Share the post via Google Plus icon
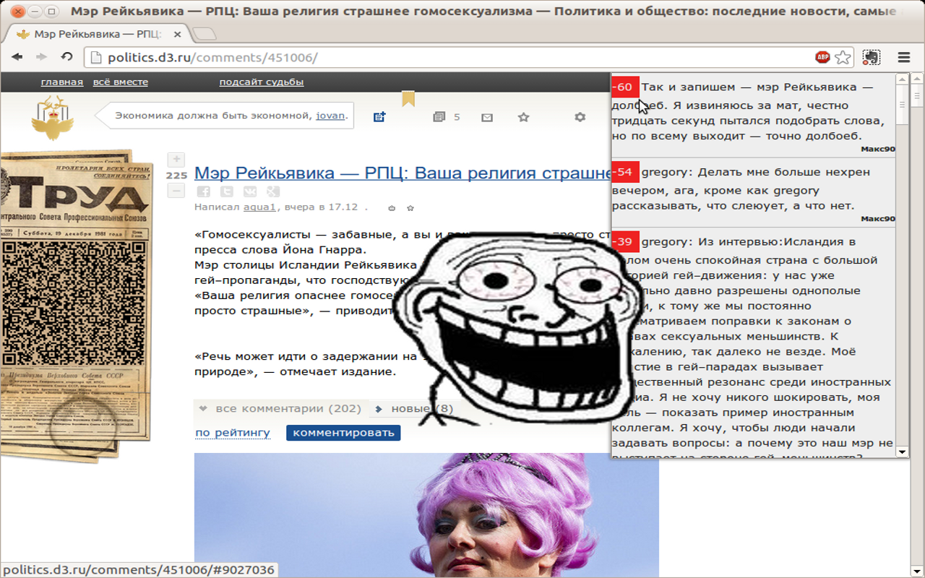This screenshot has height=578, width=925. coord(273,191)
